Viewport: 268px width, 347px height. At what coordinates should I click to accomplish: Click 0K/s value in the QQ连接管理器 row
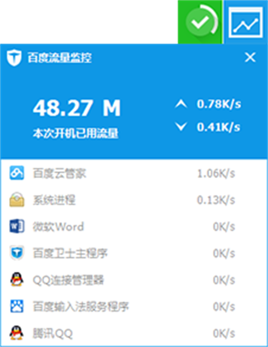(x=224, y=280)
